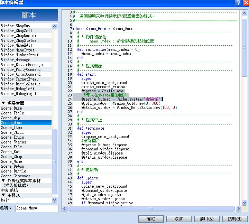Click the 確定 button
The width and height of the screenshot is (249, 224).
tap(151, 219)
